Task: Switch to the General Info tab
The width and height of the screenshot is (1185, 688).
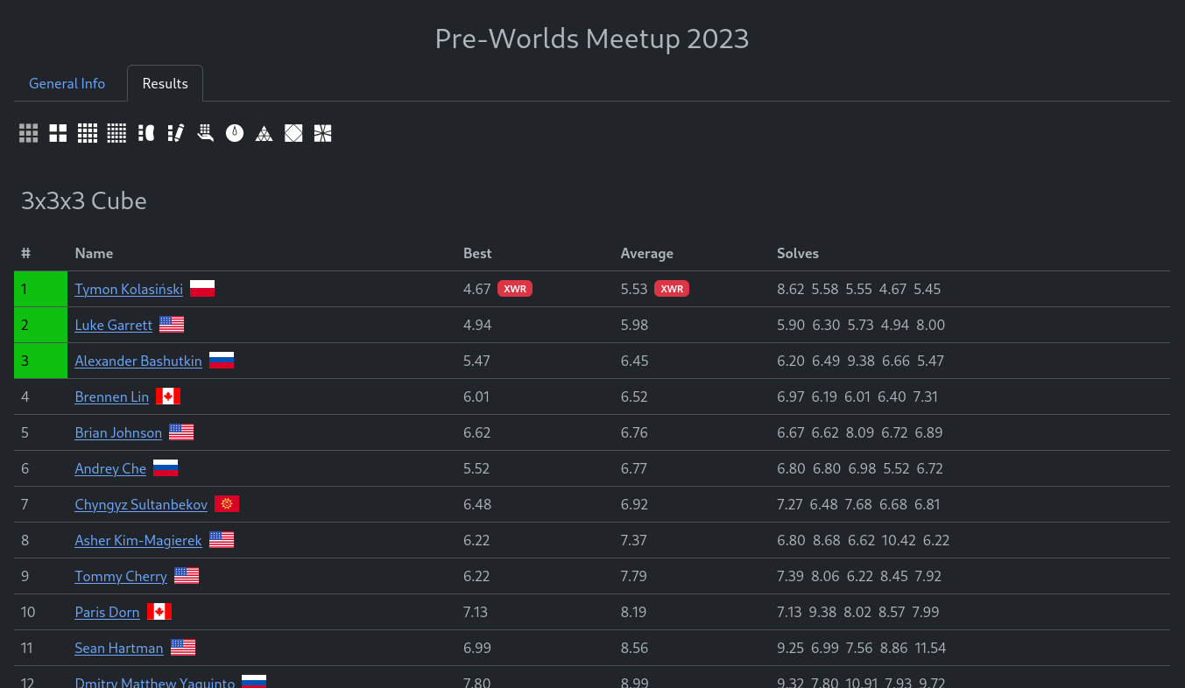Action: coord(67,83)
